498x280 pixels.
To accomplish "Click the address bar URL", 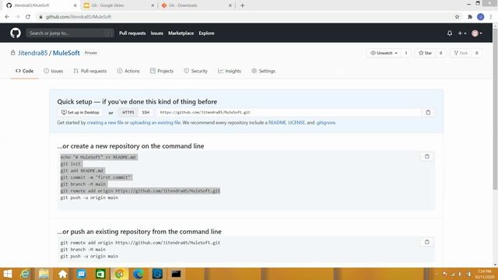I will pos(78,16).
